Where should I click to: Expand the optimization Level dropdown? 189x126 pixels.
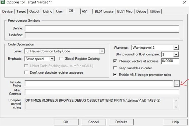[x=102, y=51]
